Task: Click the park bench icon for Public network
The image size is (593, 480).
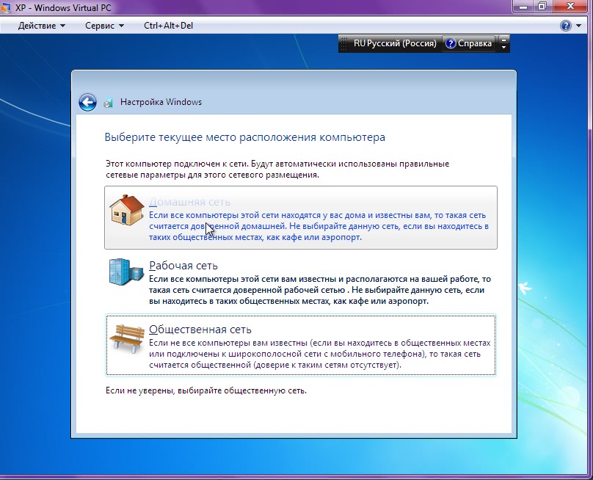Action: [127, 338]
